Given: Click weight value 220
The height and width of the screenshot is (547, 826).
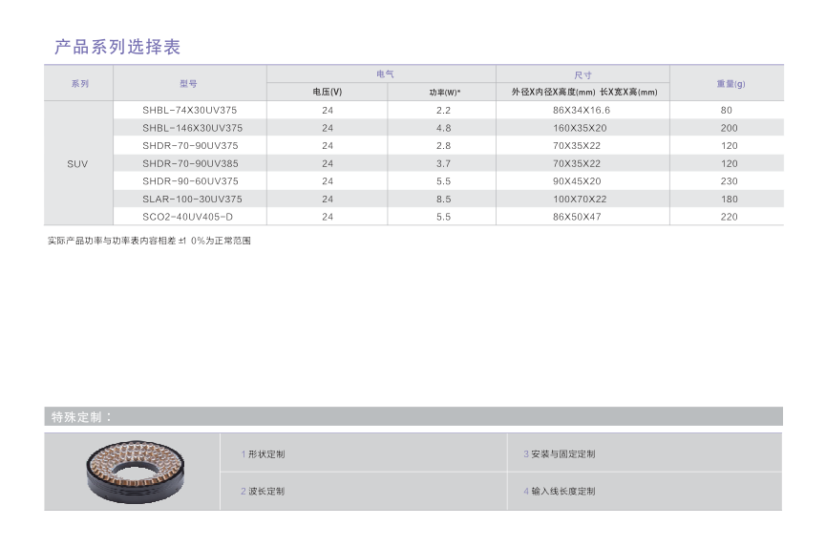Looking at the screenshot, I should pos(729,217).
